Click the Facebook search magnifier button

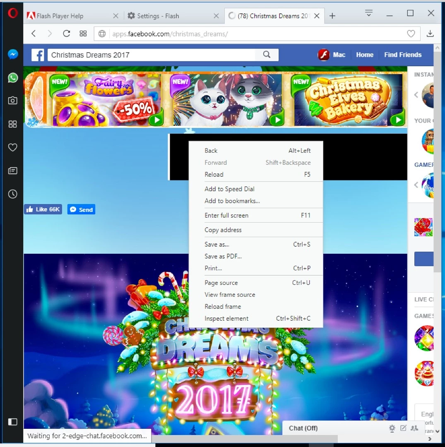(267, 55)
